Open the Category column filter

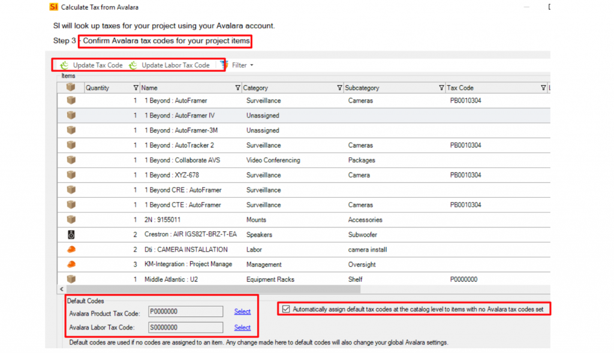click(339, 88)
